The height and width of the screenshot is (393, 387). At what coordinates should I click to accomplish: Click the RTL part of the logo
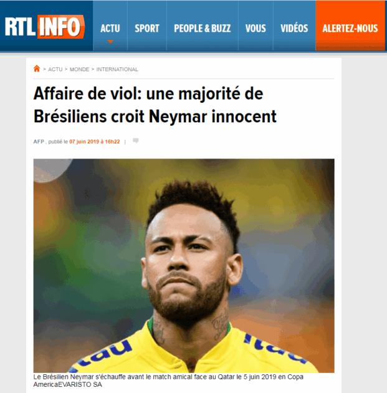[x=21, y=27]
